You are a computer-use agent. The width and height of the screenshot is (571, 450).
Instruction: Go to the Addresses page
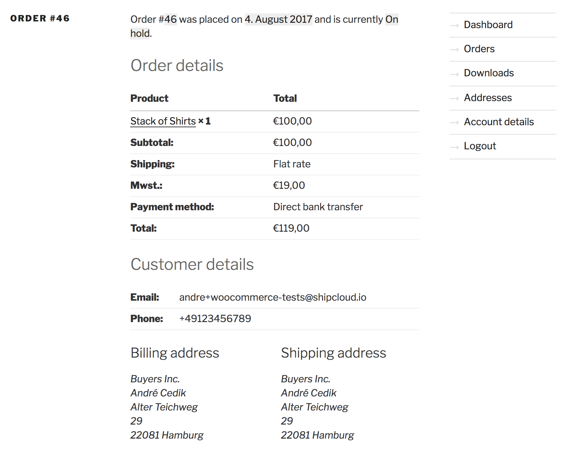point(488,98)
